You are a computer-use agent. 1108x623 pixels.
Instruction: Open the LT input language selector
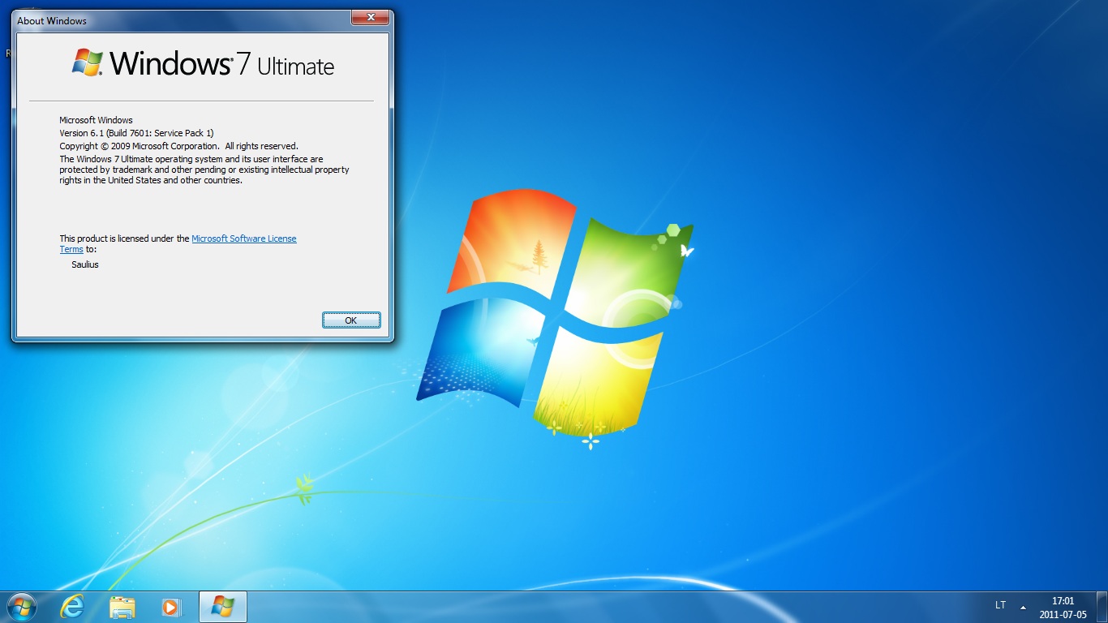pos(1000,605)
